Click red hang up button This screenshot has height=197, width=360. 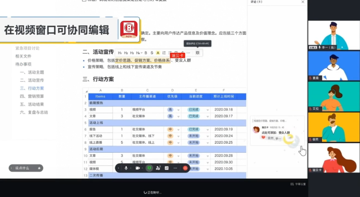pyautogui.click(x=185, y=168)
